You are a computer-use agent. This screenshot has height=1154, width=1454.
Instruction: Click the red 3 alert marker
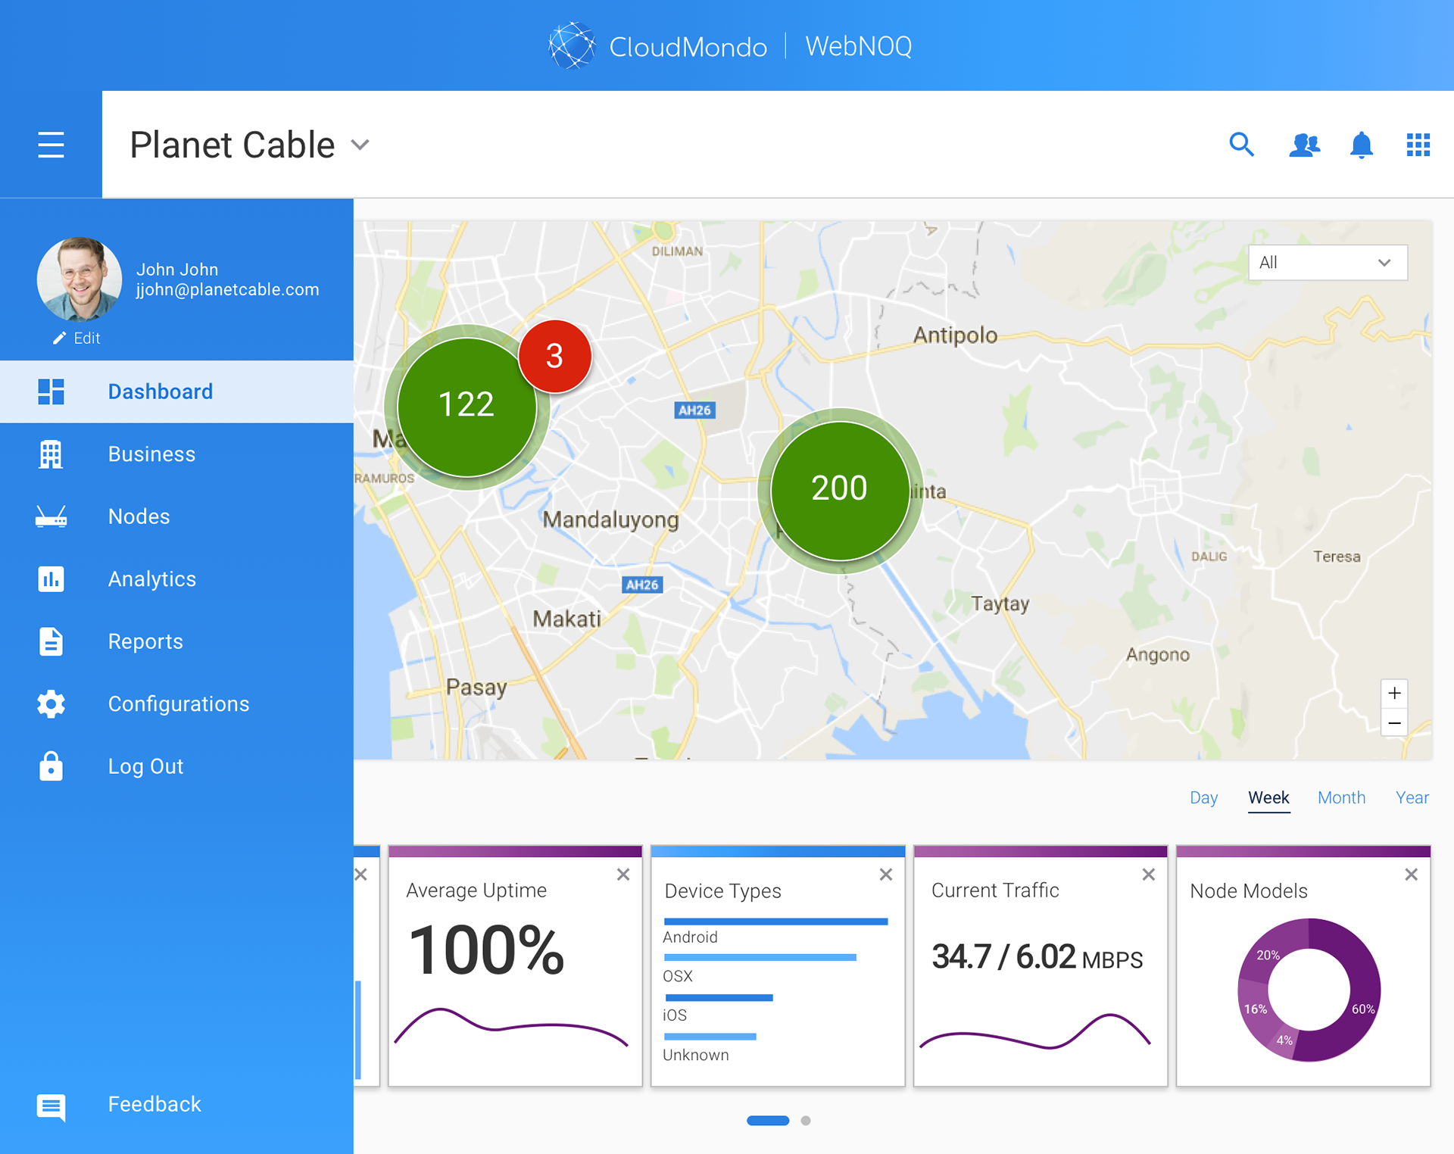pos(555,357)
